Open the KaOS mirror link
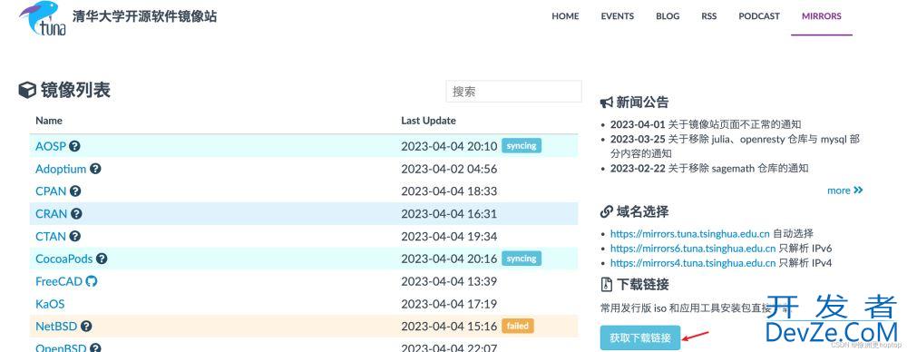The height and width of the screenshot is (352, 907). pyautogui.click(x=50, y=304)
